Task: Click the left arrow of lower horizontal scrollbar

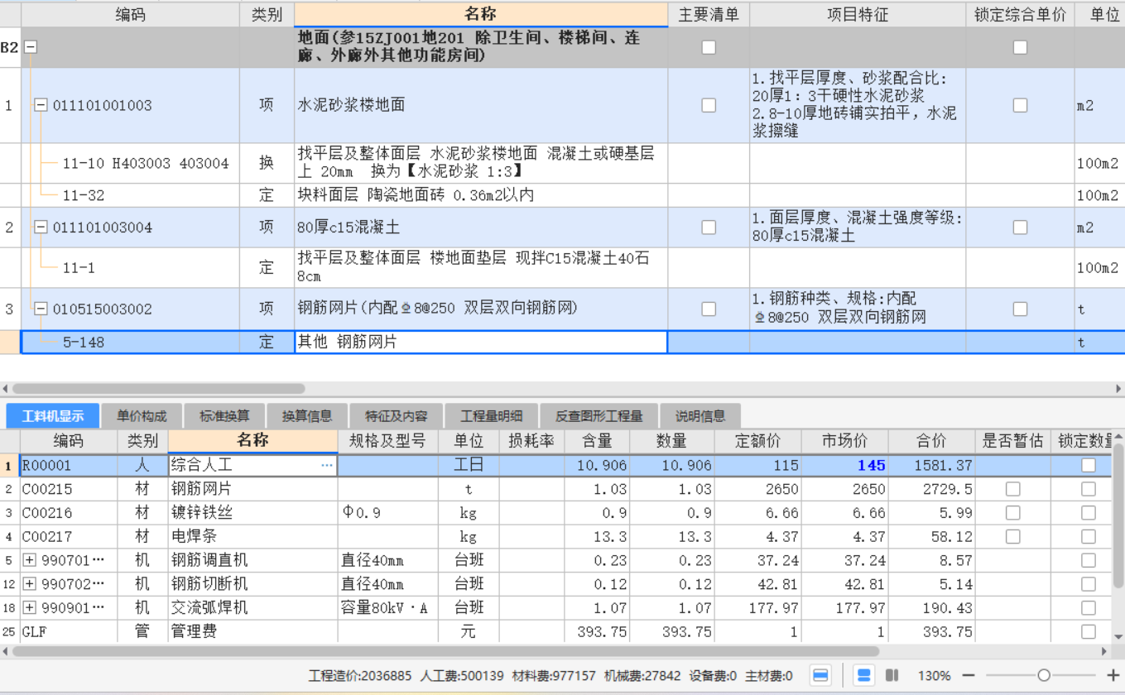Action: (5, 651)
